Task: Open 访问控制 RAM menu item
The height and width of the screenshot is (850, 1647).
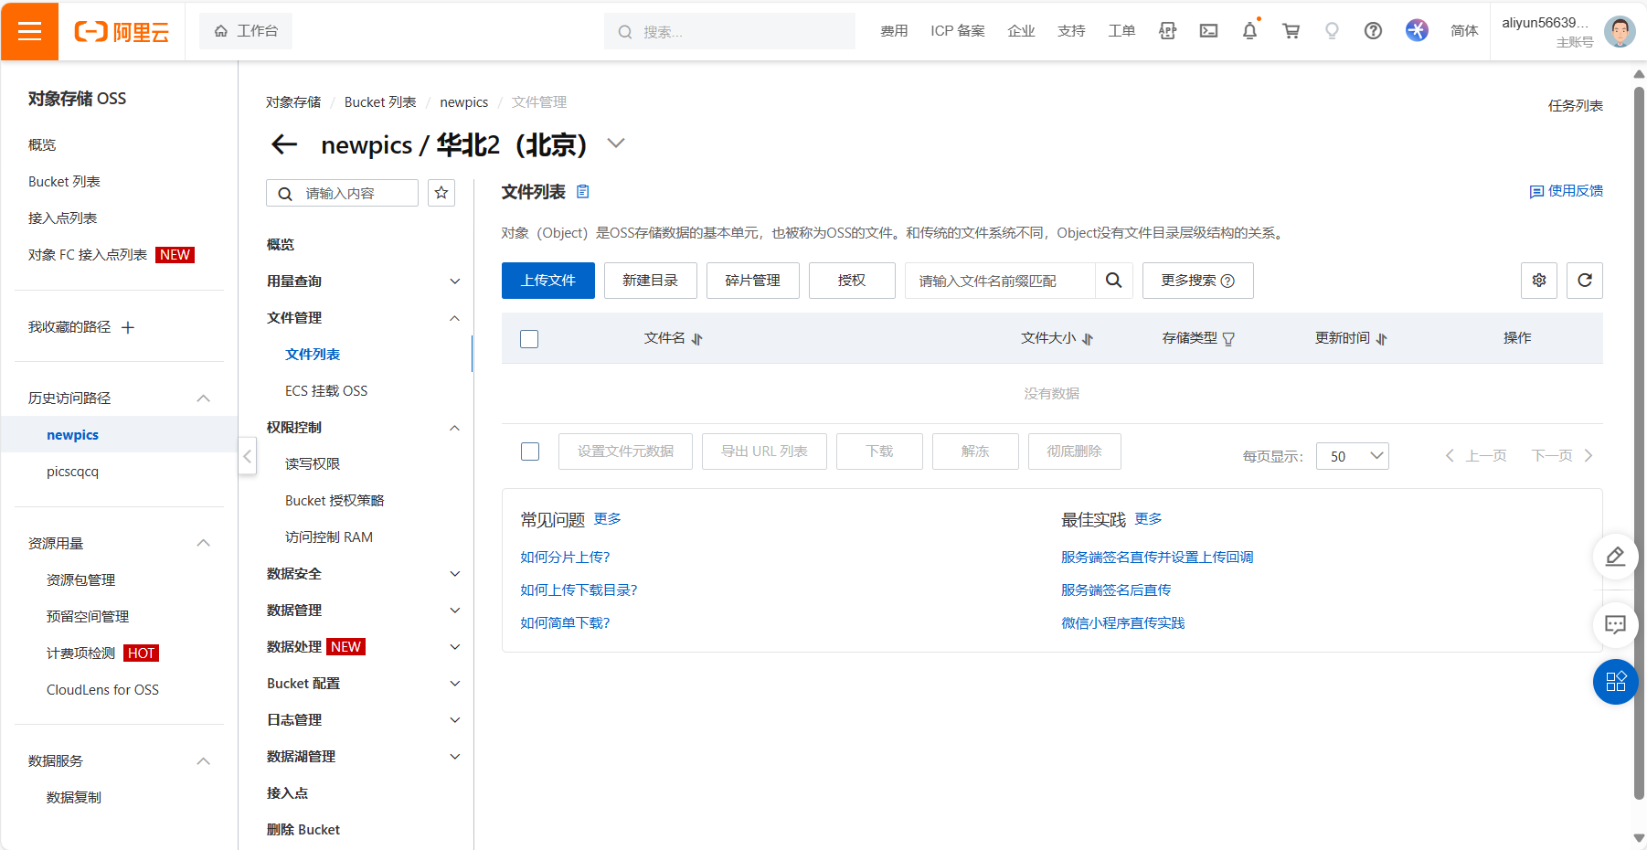Action: pyautogui.click(x=329, y=537)
